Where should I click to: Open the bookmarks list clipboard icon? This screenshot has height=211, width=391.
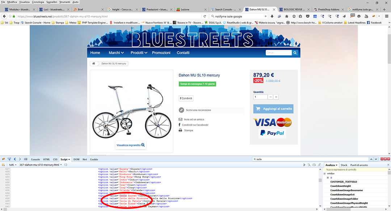point(300,16)
